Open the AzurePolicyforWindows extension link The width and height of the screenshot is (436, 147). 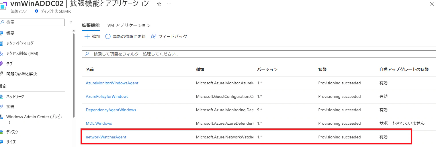click(107, 96)
